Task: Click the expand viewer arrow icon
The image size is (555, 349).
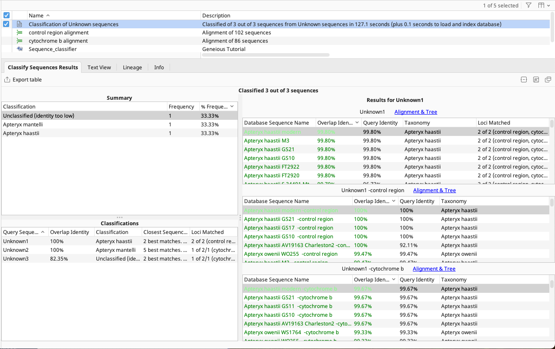Action: [x=536, y=80]
